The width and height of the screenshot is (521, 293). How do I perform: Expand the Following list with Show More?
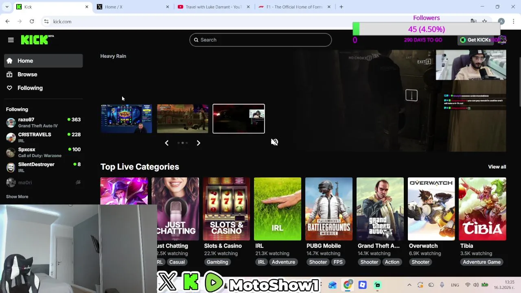tap(17, 197)
